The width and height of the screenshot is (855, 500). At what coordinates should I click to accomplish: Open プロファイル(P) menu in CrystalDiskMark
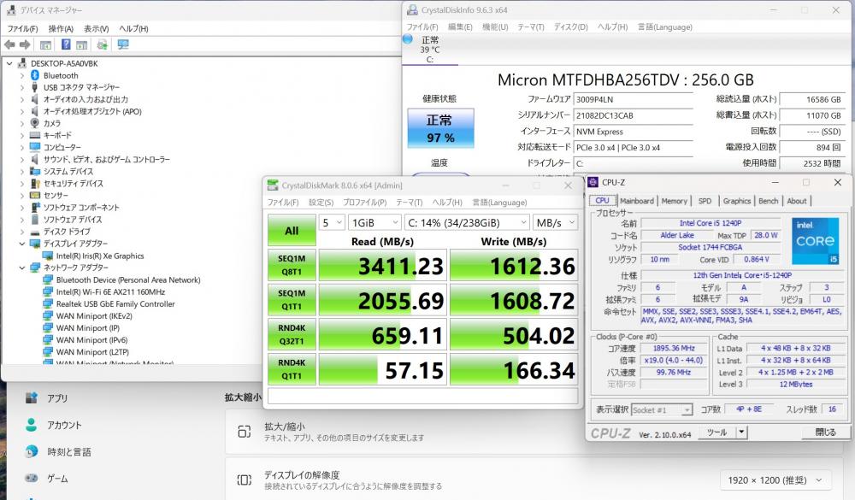(364, 203)
